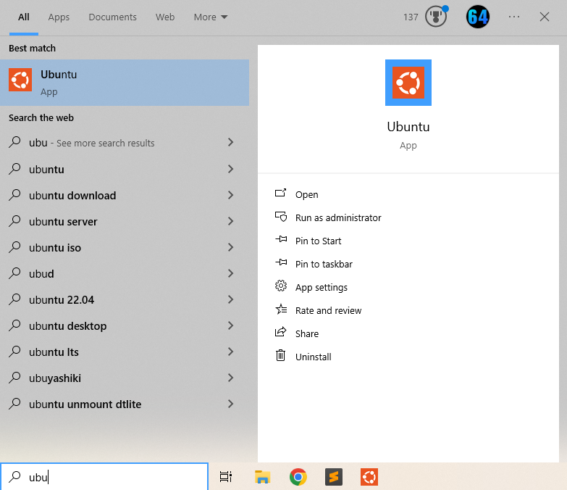The width and height of the screenshot is (567, 490).
Task: Expand the 'ubuntu unmount dtlite' suggestion arrow
Action: [231, 404]
